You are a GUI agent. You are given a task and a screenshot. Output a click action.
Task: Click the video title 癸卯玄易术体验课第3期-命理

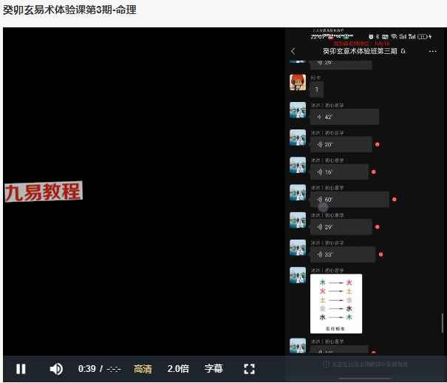(x=69, y=10)
